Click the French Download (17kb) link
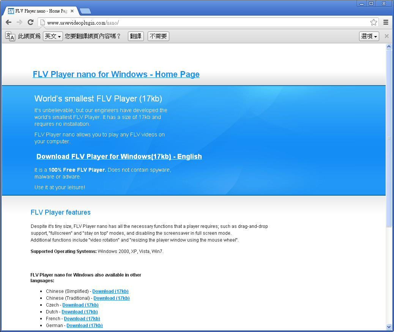Screen dimensions: 394x332 coord(82,318)
